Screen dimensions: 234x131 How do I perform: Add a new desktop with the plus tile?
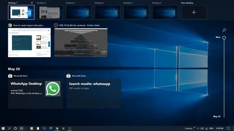[x=194, y=12]
